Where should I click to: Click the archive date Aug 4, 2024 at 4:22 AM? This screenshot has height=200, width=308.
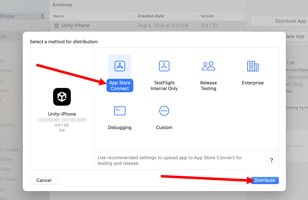click(x=163, y=25)
